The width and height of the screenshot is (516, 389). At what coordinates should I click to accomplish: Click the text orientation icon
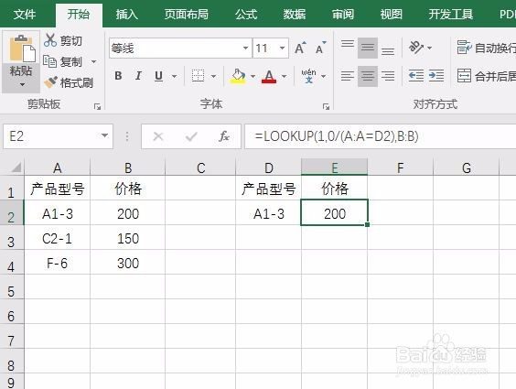point(416,48)
